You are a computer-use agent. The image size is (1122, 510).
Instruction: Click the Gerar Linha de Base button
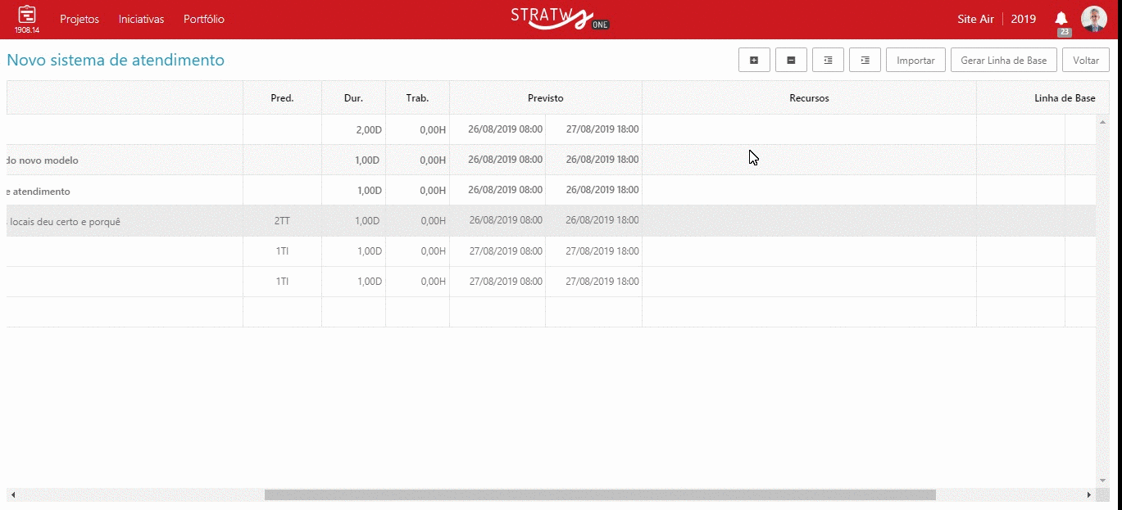point(1003,60)
